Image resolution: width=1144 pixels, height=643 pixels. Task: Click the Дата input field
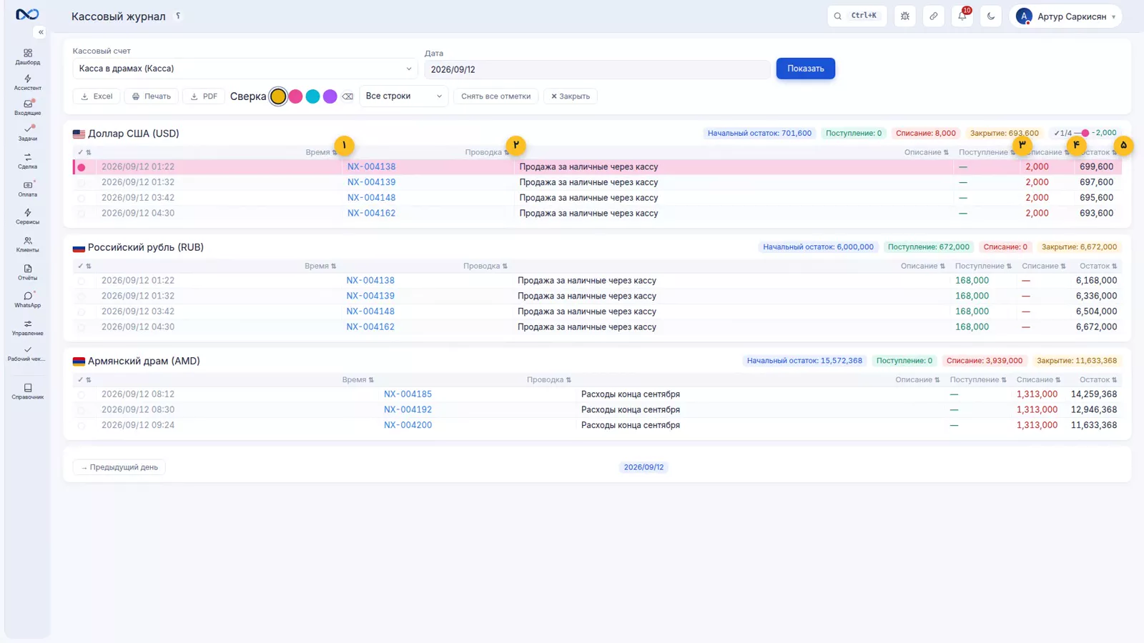click(x=597, y=69)
